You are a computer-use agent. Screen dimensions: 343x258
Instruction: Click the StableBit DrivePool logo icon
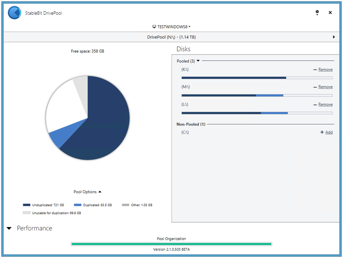[x=14, y=13]
